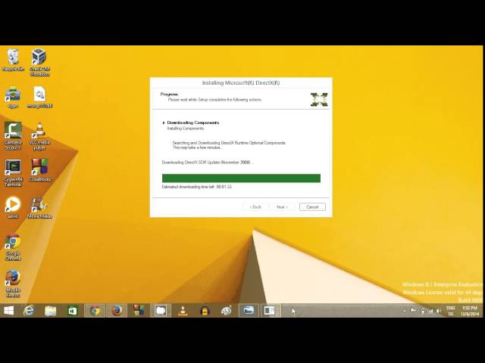Click the "Downloading Components" step text
The image size is (485, 363).
(193, 123)
